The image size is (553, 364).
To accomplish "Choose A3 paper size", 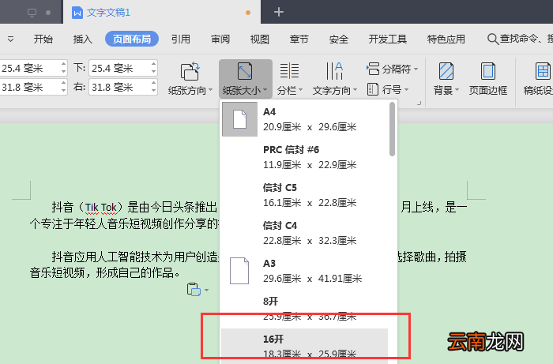I will click(x=305, y=271).
